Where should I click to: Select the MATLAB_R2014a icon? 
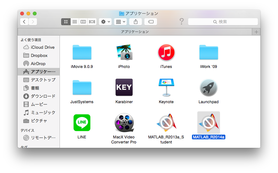[x=209, y=123]
